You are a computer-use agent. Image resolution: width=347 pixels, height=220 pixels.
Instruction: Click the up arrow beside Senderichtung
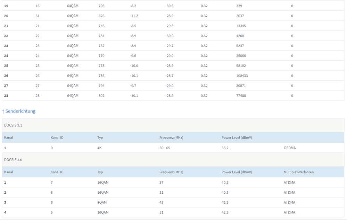pyautogui.click(x=3, y=112)
